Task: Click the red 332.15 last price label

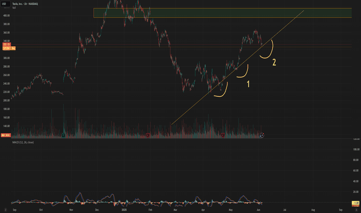Action: pos(7,45)
